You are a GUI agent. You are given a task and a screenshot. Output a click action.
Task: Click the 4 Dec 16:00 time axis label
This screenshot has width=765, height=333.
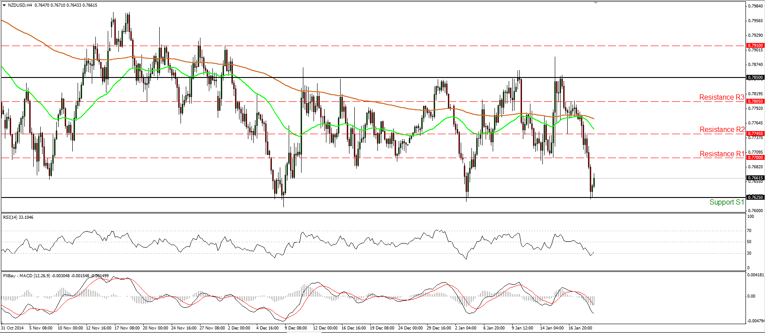pos(268,328)
